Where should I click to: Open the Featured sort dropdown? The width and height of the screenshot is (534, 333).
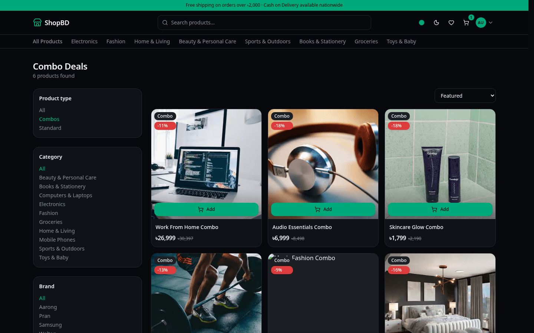pos(465,96)
